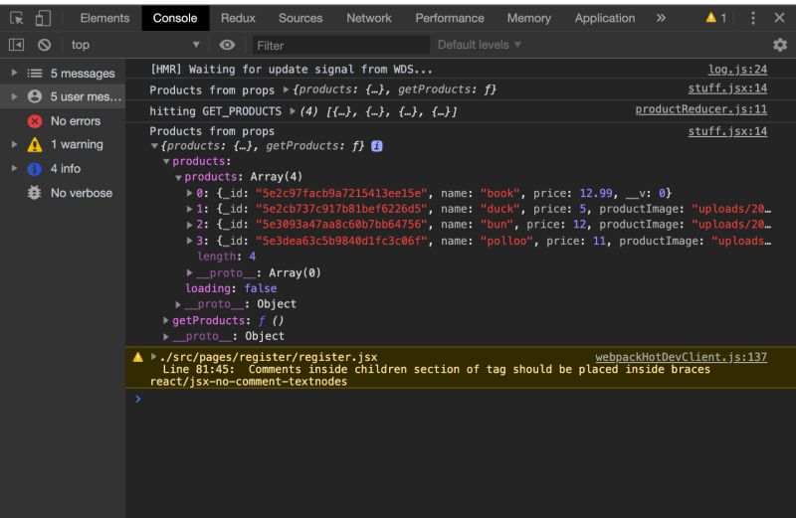Open the Network tab

pos(369,18)
